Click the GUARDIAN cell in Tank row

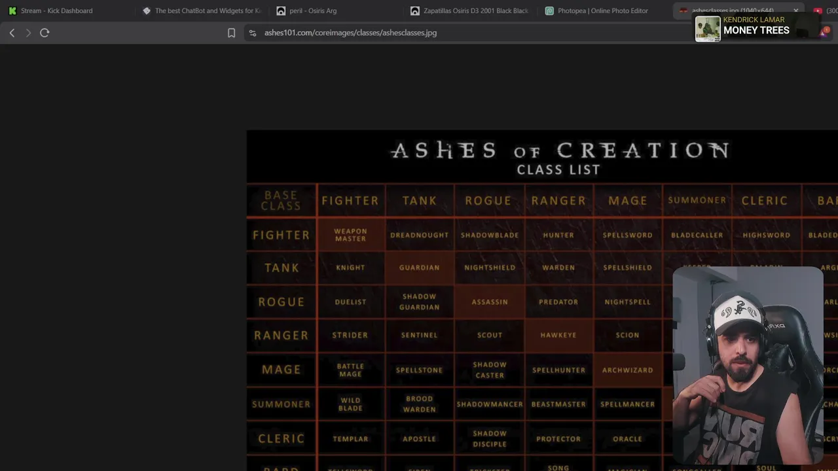[x=420, y=268]
